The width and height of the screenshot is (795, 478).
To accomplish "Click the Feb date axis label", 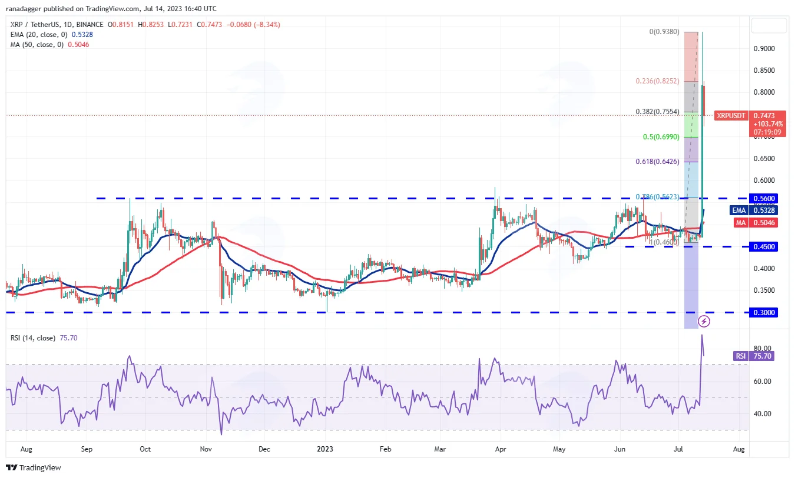I will 385,449.
